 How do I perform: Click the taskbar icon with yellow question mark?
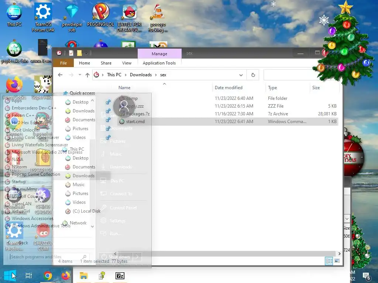coord(102,276)
